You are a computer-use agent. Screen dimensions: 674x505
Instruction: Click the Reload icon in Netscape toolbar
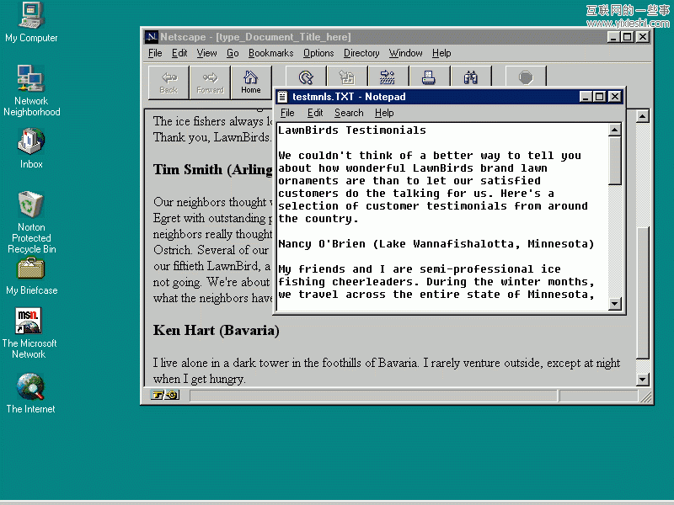click(x=306, y=77)
